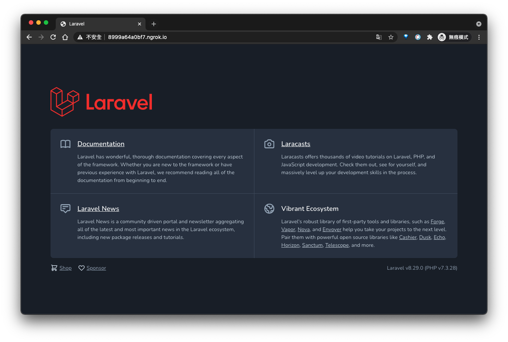Reload the page with the refresh icon
Viewport: 508px width, 342px height.
click(x=53, y=37)
